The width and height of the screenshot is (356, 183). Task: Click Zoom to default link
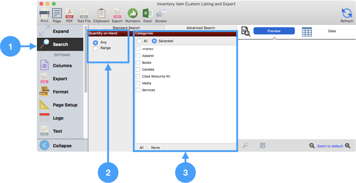point(330,146)
